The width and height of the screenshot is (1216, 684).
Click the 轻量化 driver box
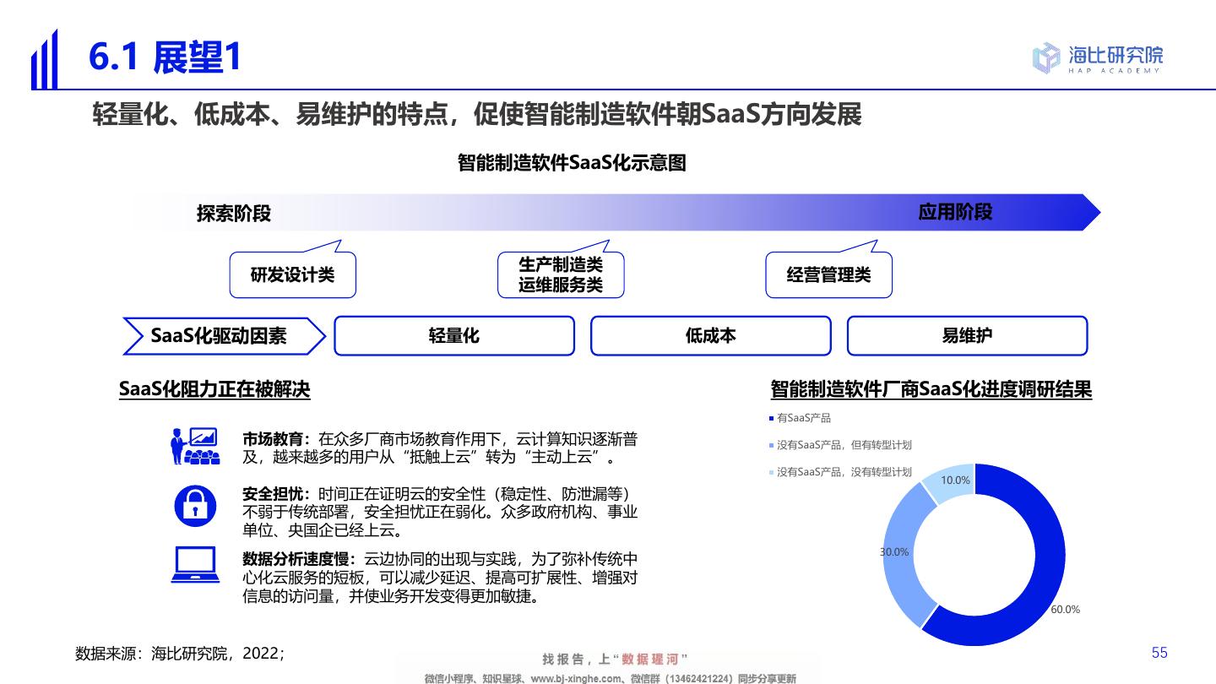(454, 336)
